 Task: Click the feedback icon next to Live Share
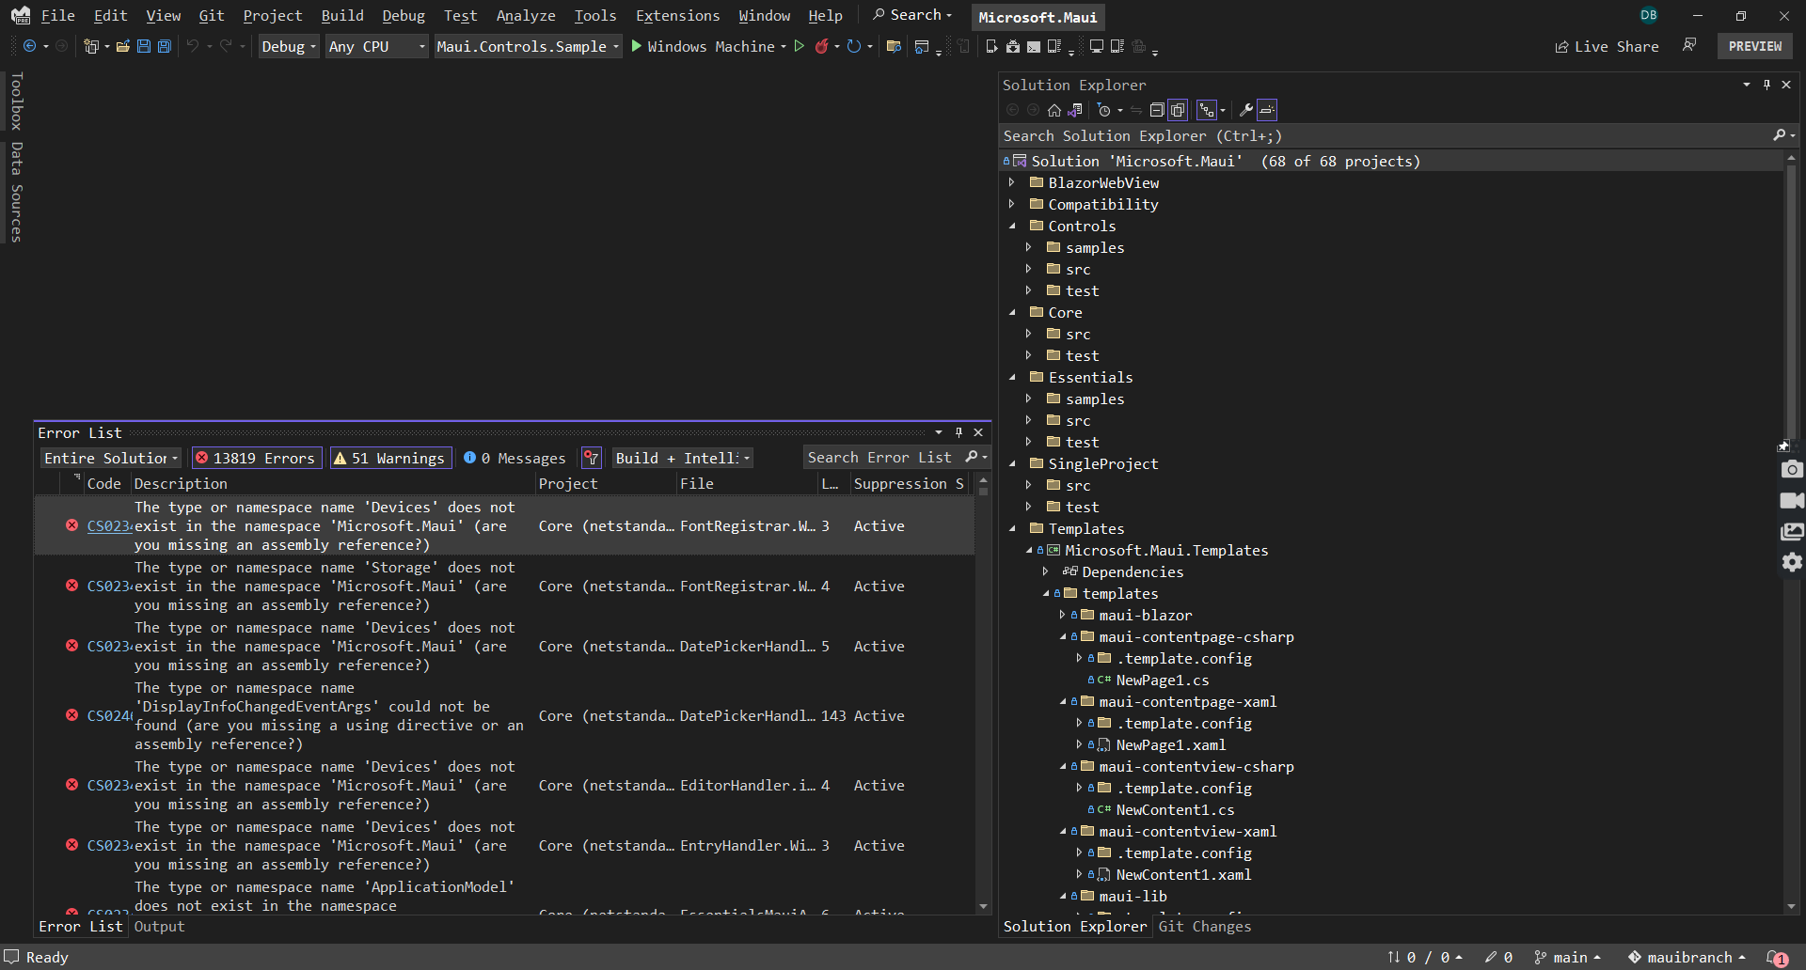1689,45
